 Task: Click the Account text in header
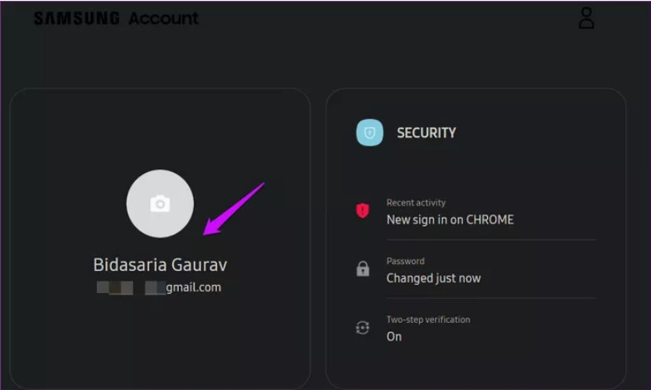click(x=163, y=18)
